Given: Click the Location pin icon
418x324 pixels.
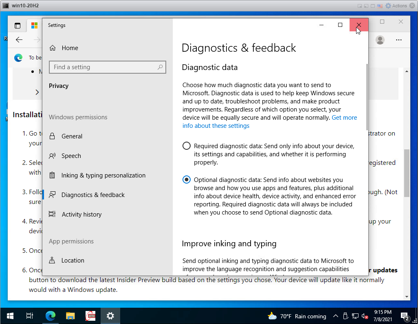Looking at the screenshot, I should click(52, 261).
